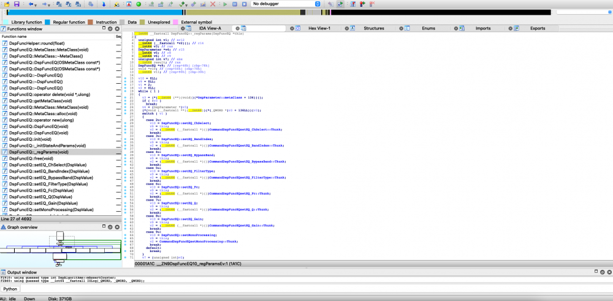Image resolution: width=613 pixels, height=301 pixels.
Task: Close the Output window panel
Action: (609, 272)
